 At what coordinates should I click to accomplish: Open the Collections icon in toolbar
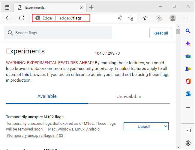pyautogui.click(x=159, y=18)
